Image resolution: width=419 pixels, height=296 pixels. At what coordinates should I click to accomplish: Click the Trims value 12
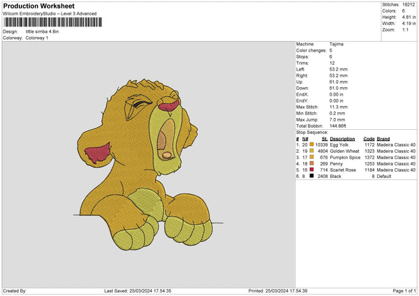coord(332,64)
